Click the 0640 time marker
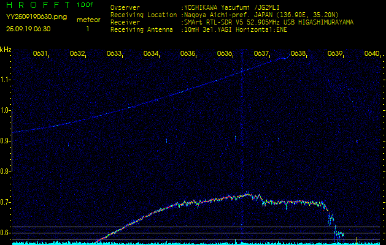386x245 pixels. [371, 54]
